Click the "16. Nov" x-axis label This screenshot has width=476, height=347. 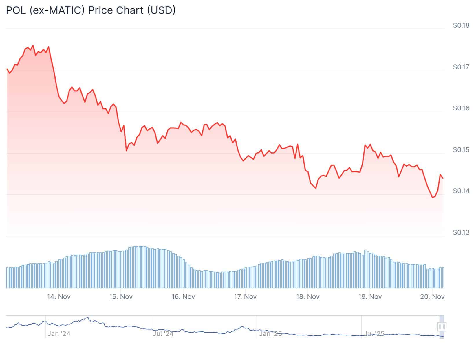183,297
